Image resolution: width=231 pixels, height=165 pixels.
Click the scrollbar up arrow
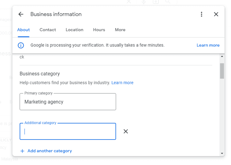coord(222,57)
